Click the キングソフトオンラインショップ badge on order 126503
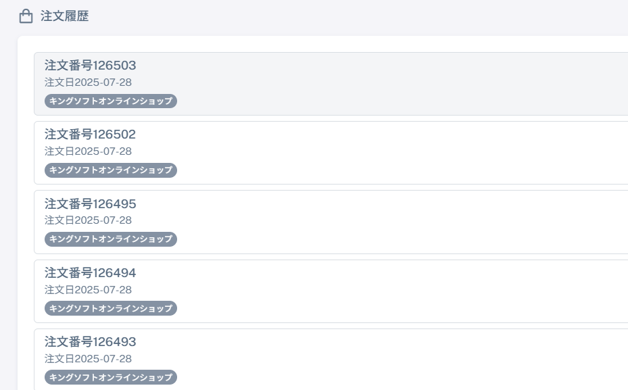Screen dimensions: 628x390 pos(111,101)
